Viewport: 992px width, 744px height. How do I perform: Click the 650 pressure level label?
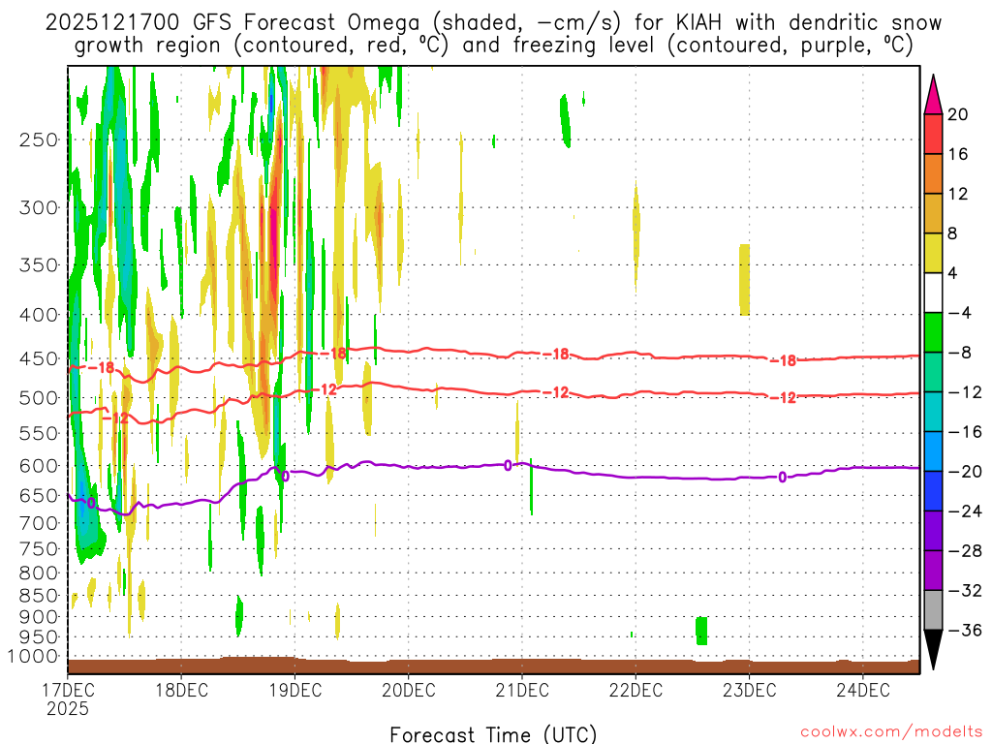click(x=39, y=495)
